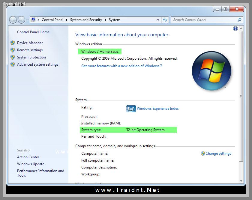The height and width of the screenshot is (200, 252).
Task: Click the Windows Experience Index rating icon
Action: [131, 109]
